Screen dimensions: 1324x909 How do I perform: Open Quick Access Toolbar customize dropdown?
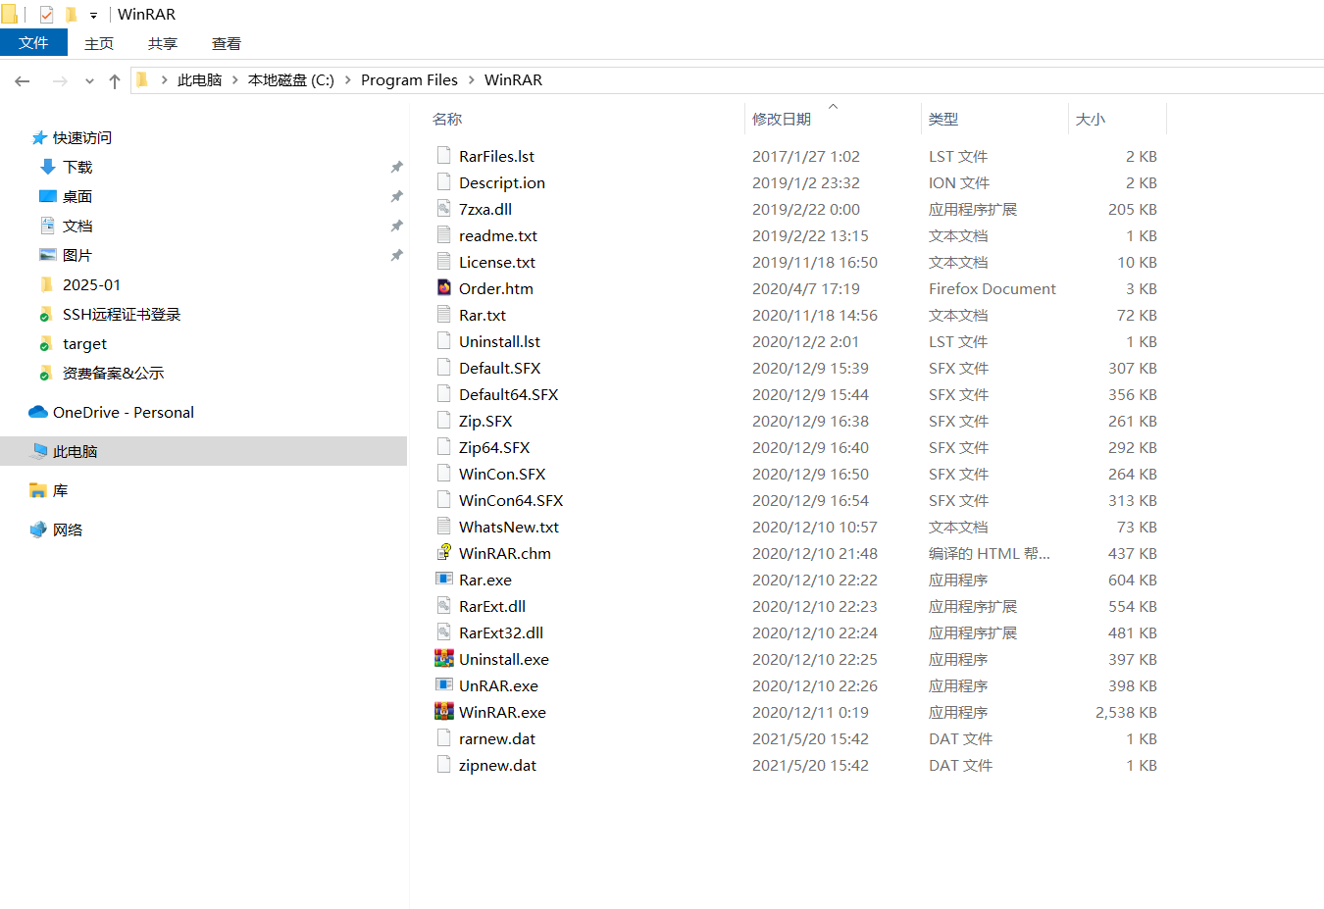(93, 15)
